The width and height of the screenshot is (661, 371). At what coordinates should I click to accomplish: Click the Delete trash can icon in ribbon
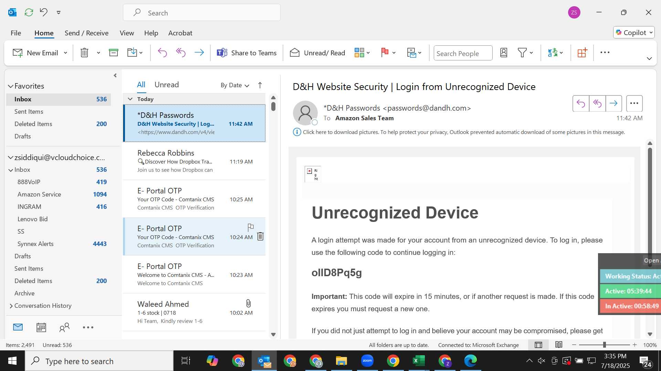[84, 53]
